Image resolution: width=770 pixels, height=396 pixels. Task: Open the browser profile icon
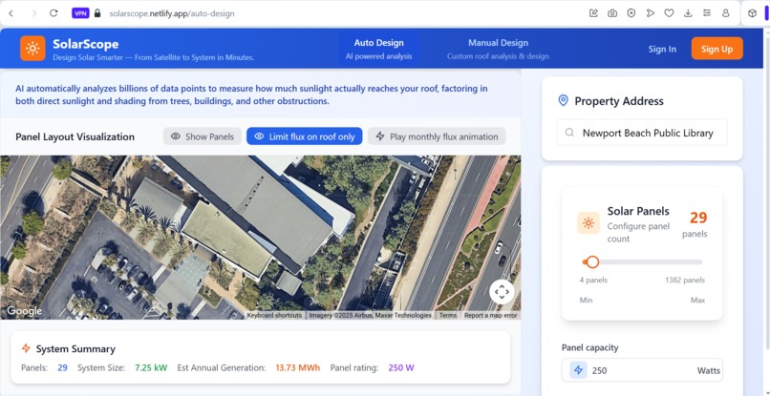[x=726, y=13]
